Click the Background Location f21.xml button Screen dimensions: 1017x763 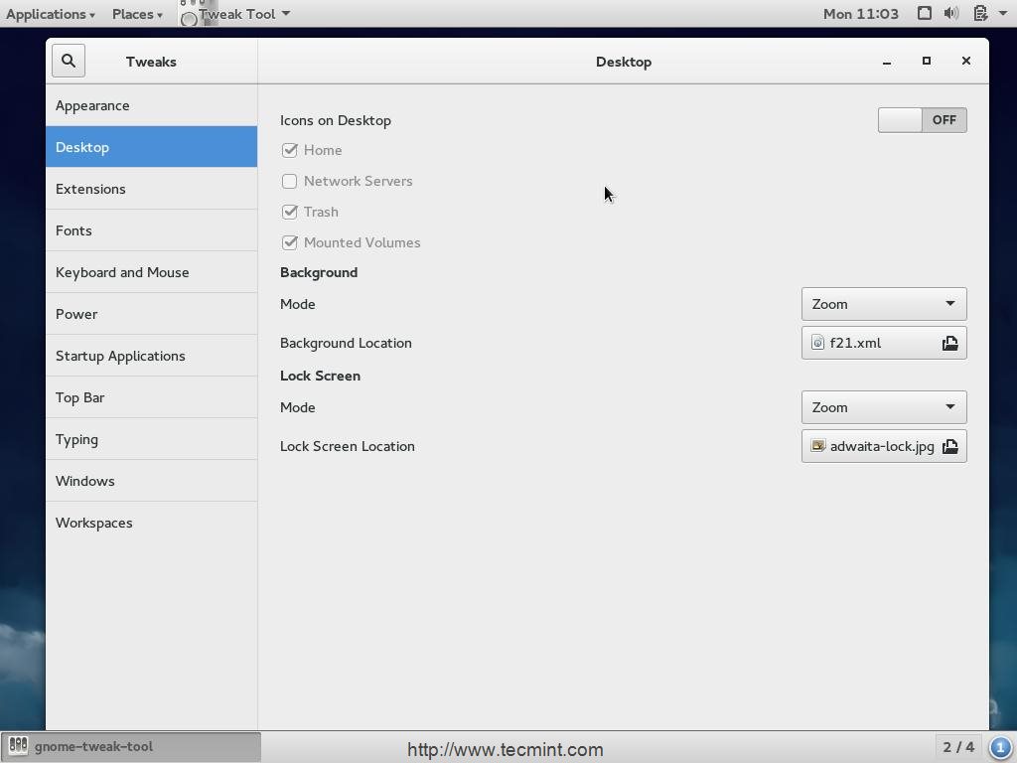(x=884, y=343)
